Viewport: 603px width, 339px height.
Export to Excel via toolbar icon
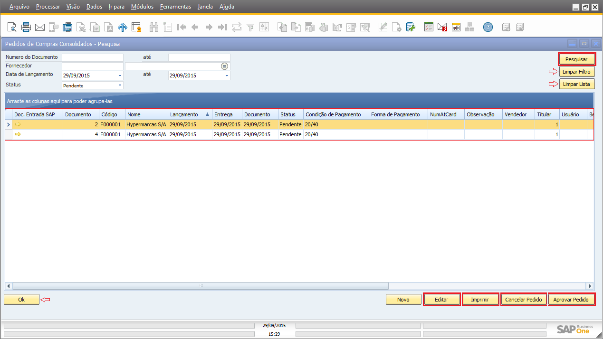[82, 27]
